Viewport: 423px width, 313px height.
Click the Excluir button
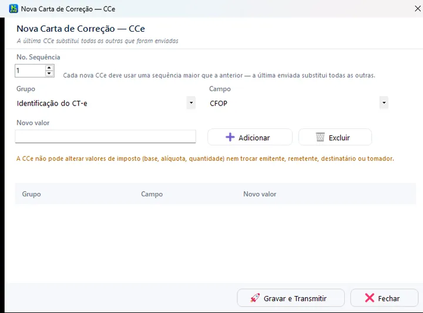pos(335,137)
